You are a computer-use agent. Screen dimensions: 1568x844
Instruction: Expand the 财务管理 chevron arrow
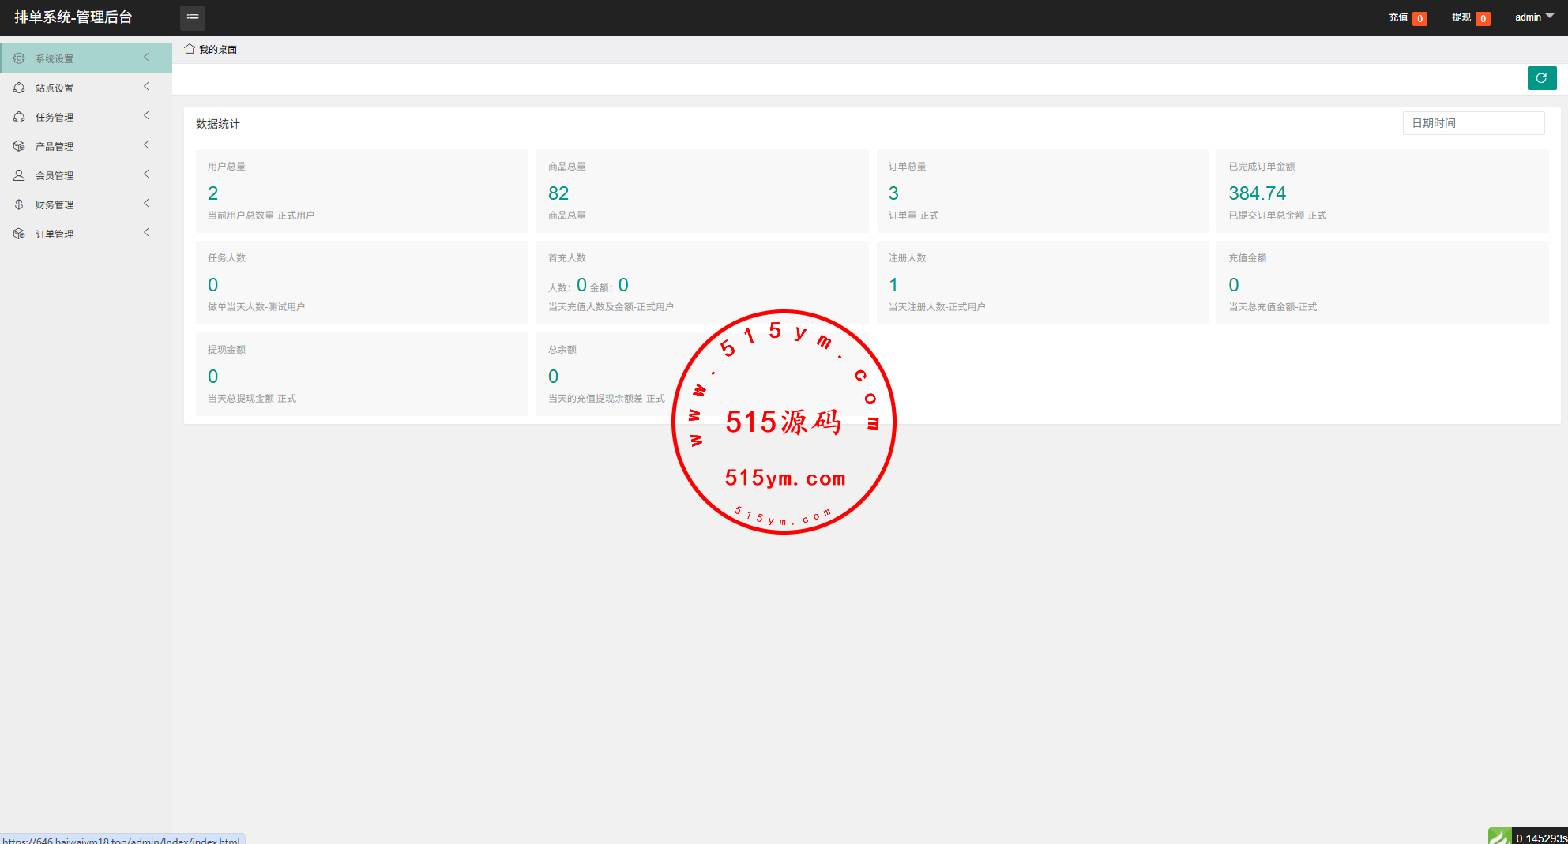[146, 204]
